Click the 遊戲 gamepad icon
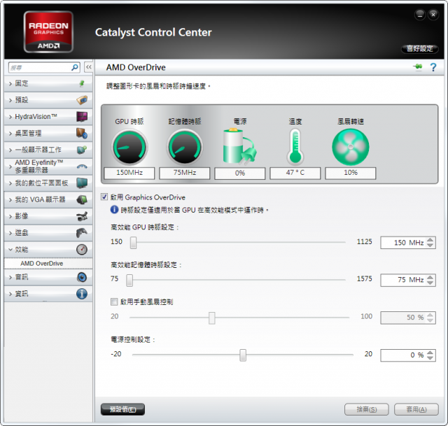Image resolution: width=448 pixels, height=426 pixels. 82,233
